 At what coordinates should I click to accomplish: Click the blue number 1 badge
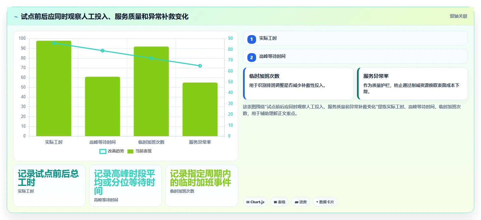point(252,39)
